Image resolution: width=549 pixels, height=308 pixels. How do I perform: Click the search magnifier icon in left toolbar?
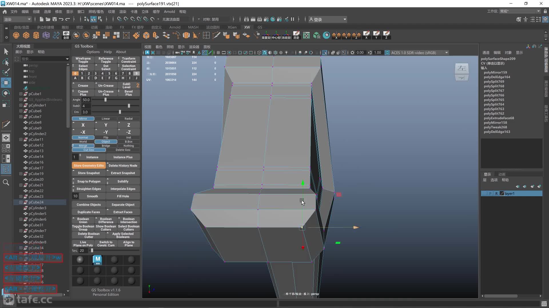6,182
